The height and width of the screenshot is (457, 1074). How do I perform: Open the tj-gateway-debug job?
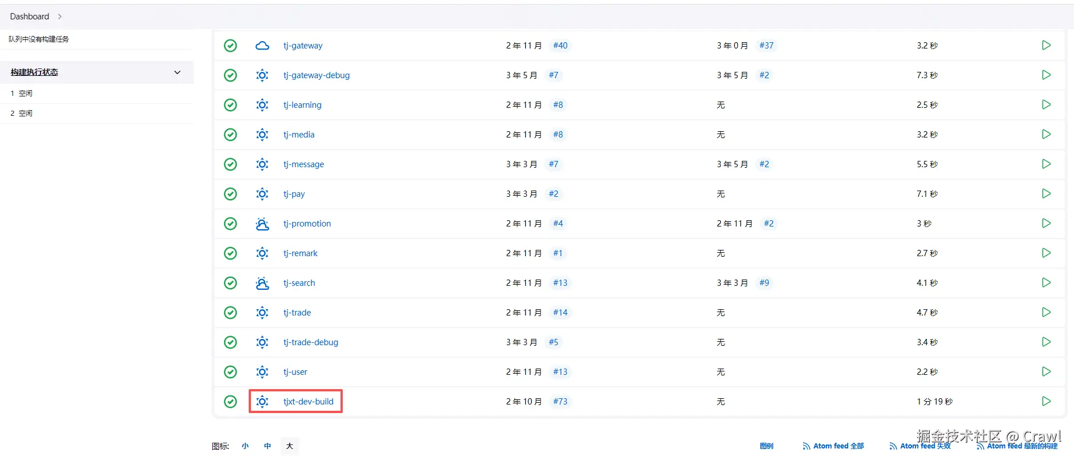click(x=317, y=75)
